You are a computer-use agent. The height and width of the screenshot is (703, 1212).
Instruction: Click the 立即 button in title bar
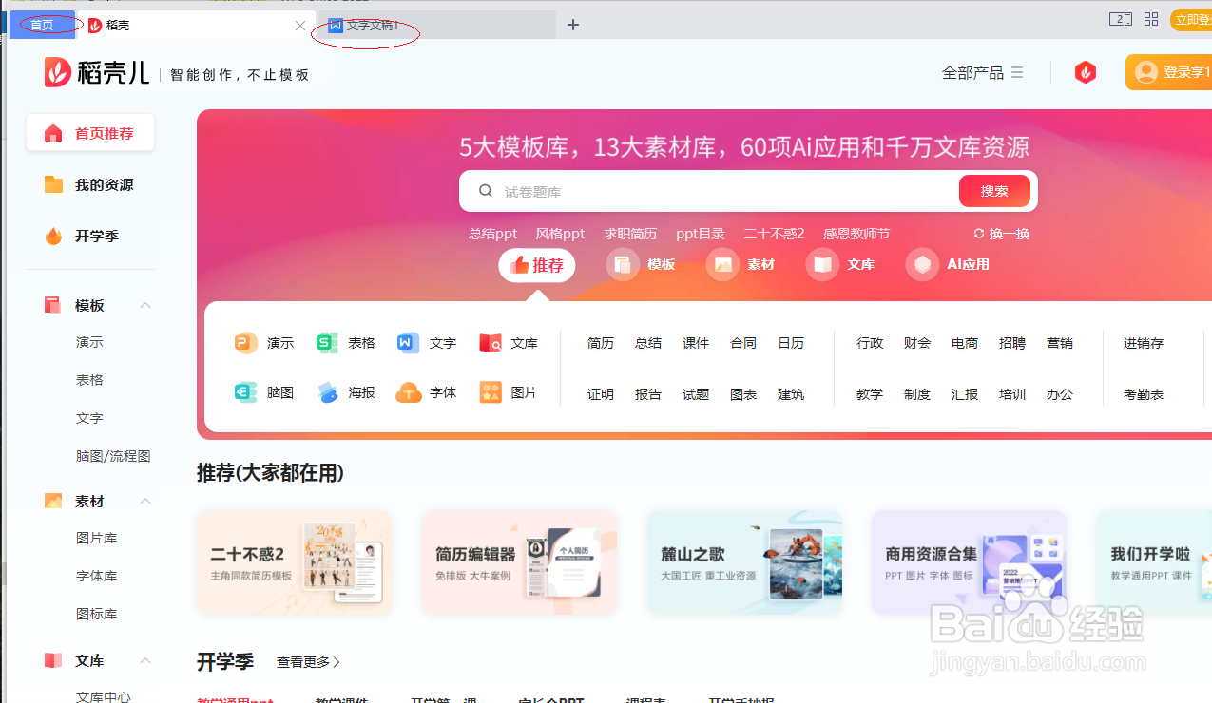click(1191, 20)
